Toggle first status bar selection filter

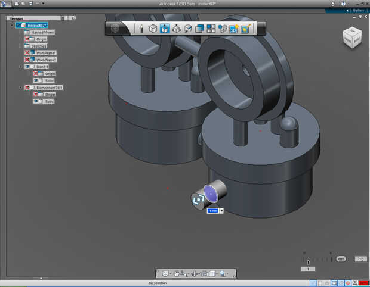313,283
